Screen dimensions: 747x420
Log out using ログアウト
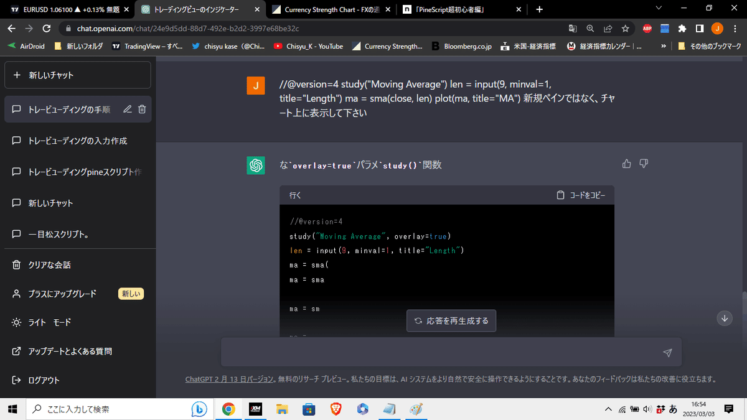pyautogui.click(x=77, y=380)
